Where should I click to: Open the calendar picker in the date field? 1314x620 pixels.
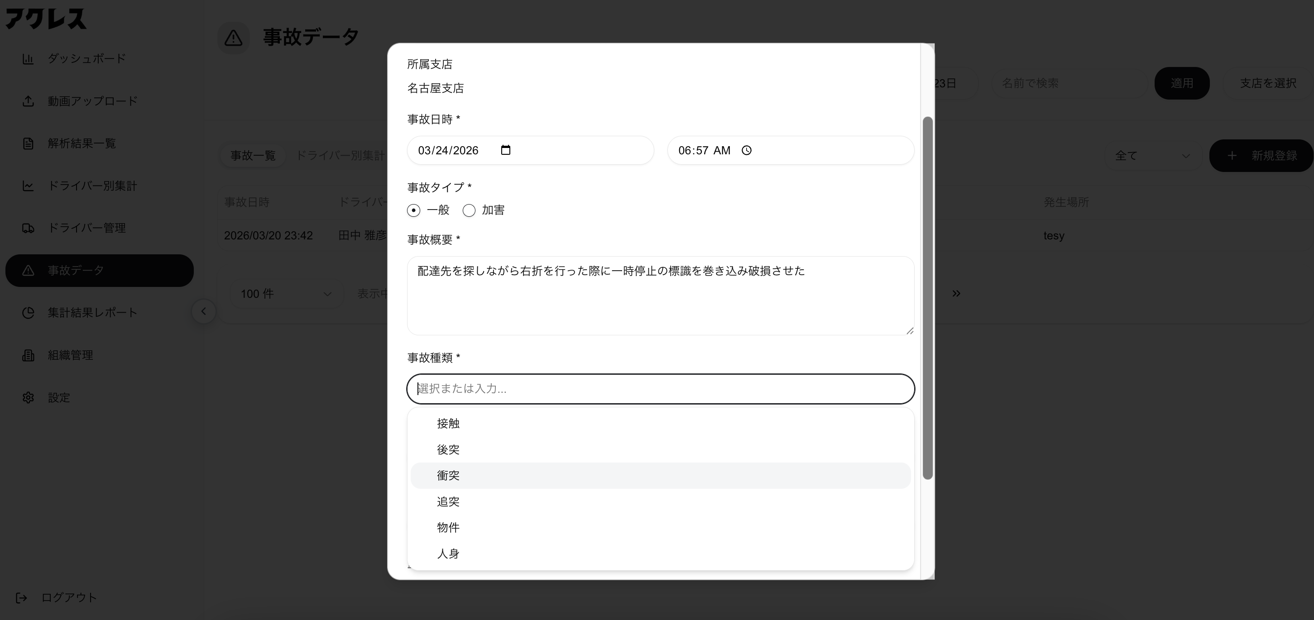(505, 150)
